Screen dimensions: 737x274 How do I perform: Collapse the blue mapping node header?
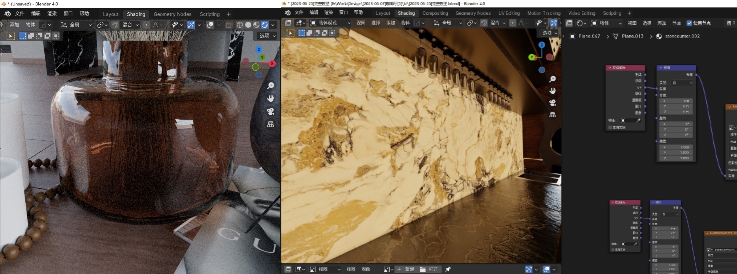[x=661, y=68]
